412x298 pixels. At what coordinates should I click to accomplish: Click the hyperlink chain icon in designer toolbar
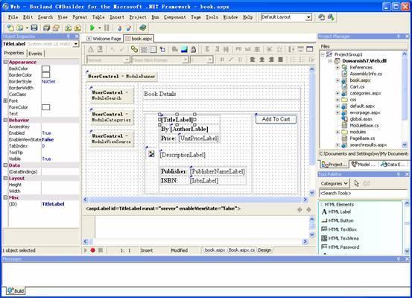(134, 49)
